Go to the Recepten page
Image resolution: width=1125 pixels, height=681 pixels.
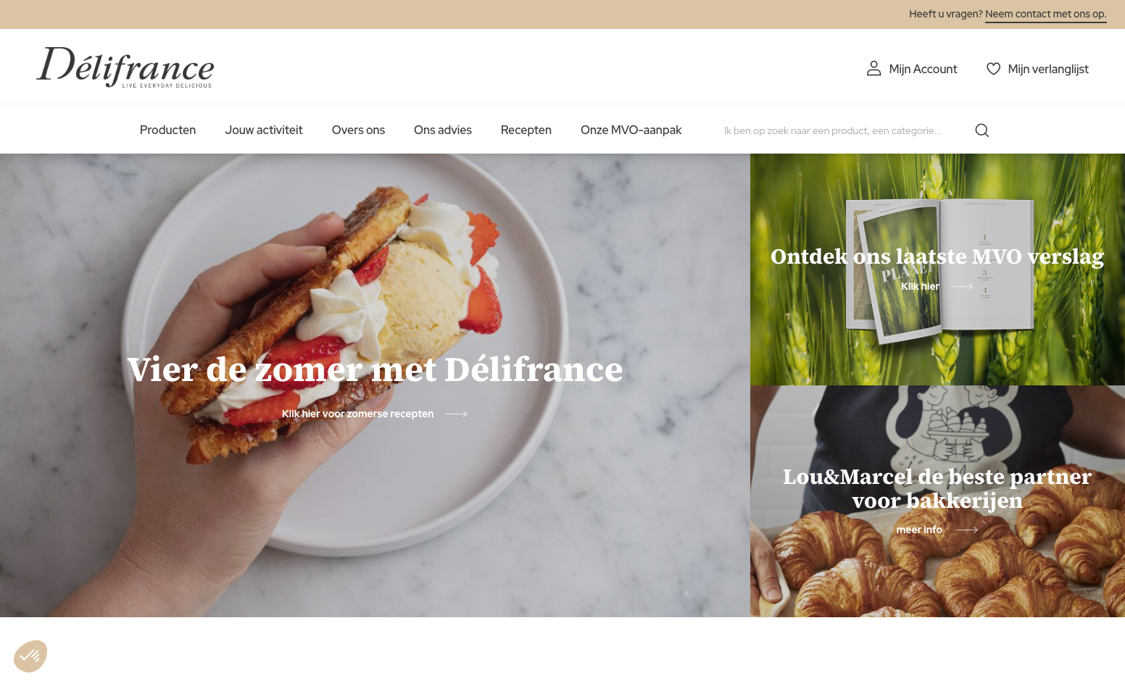coord(526,130)
